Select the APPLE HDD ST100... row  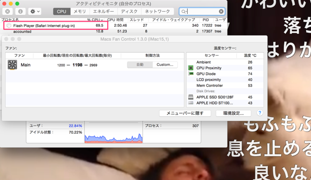click(x=225, y=103)
